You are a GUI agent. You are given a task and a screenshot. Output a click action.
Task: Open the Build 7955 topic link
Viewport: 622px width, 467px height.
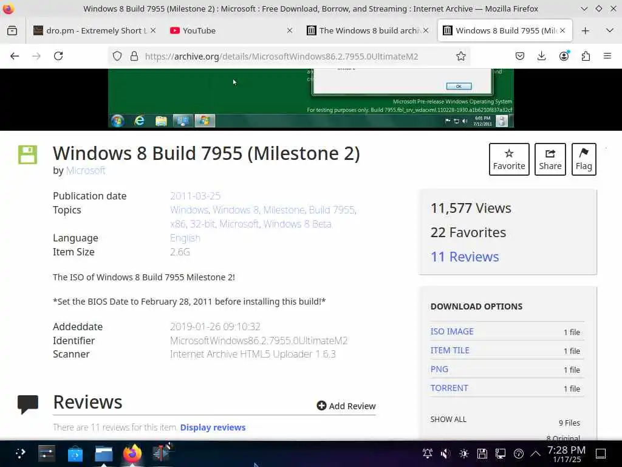tap(332, 210)
